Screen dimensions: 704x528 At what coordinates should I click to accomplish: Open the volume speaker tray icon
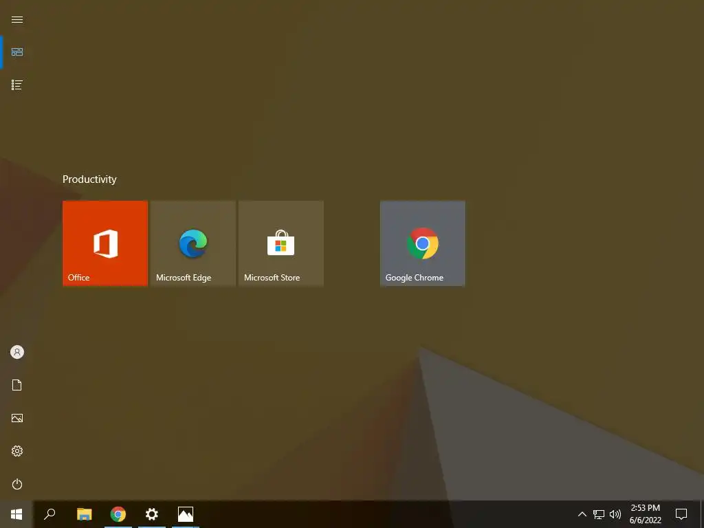pyautogui.click(x=615, y=514)
